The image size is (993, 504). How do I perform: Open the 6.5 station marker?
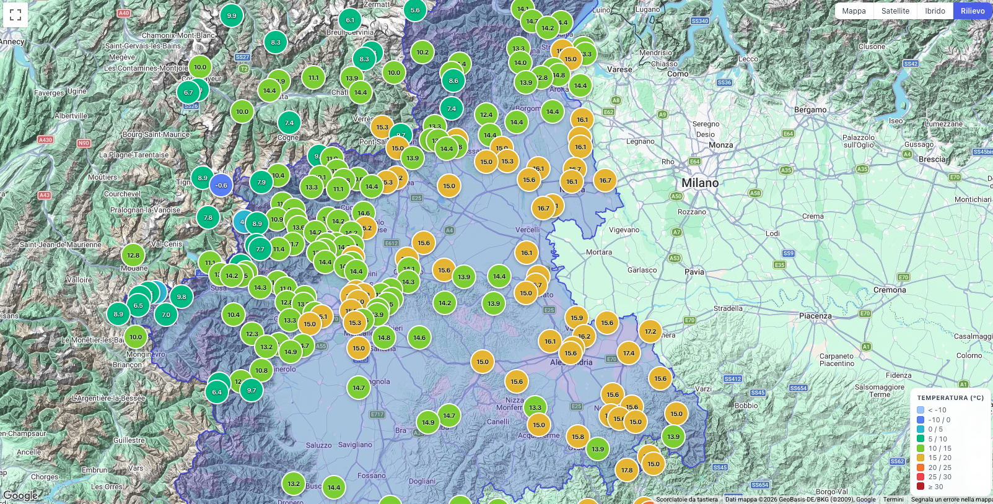(x=138, y=306)
